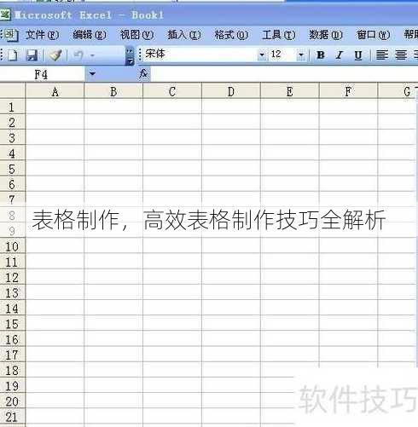Open the 格式(O) menu

point(231,35)
